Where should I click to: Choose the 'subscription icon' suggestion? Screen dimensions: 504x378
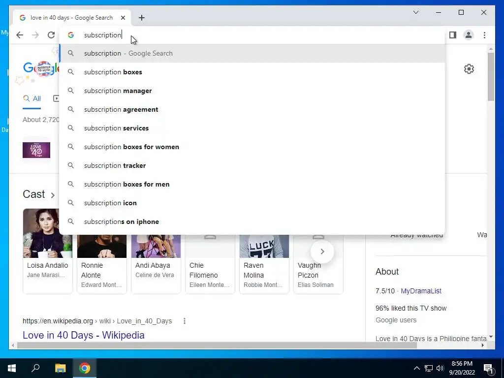click(252, 203)
